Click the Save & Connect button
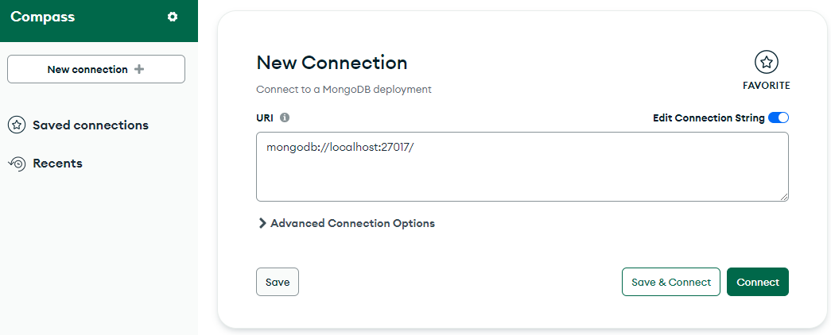This screenshot has width=831, height=335. point(671,282)
